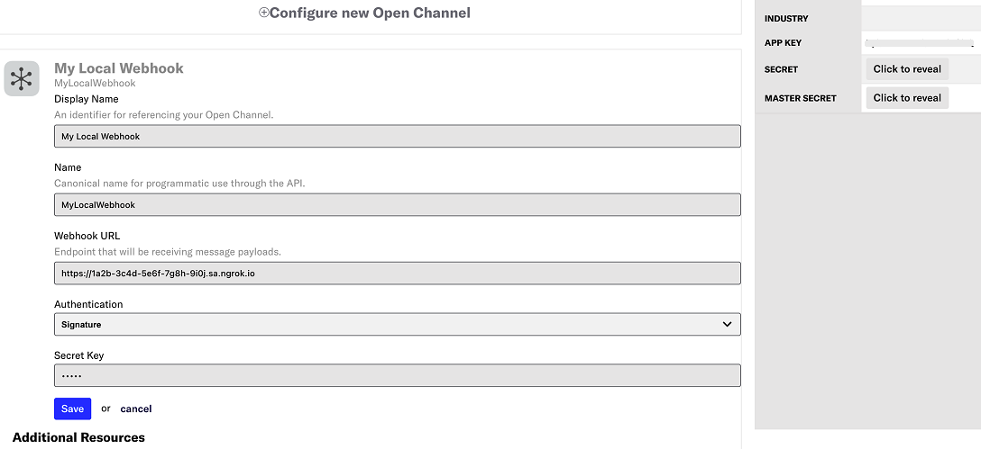Click the Webhook URL label text
This screenshot has width=981, height=449.
click(87, 236)
